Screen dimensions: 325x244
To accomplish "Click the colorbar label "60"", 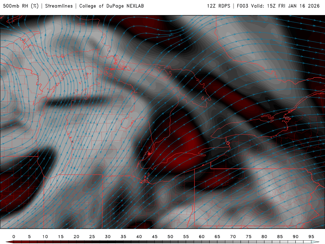I will 201,237.
